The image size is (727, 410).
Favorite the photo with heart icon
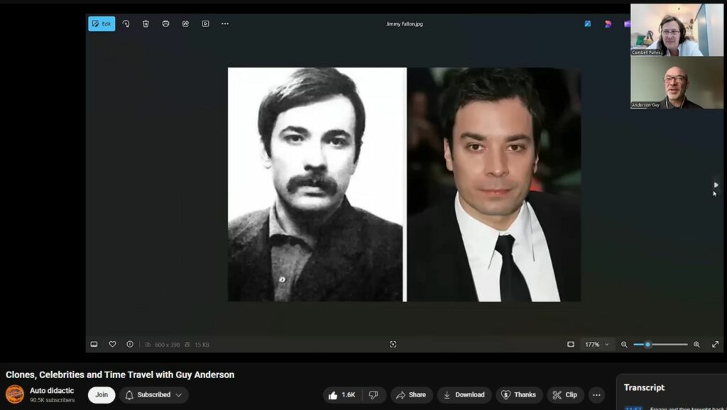pyautogui.click(x=112, y=344)
